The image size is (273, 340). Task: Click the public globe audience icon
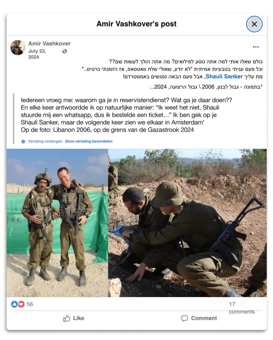tap(65, 51)
